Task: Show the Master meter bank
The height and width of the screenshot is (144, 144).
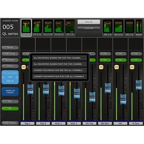Action: [x=139, y=28]
